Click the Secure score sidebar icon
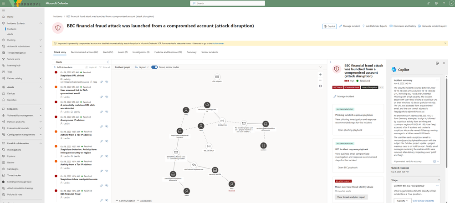Screen dimensions: 455x203 (x=4, y=59)
